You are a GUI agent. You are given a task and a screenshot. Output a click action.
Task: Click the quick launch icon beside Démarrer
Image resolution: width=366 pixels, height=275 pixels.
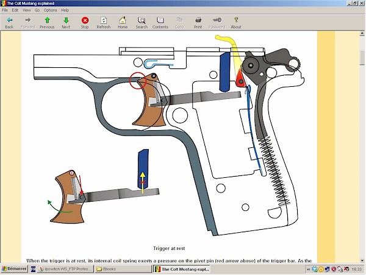point(33,269)
